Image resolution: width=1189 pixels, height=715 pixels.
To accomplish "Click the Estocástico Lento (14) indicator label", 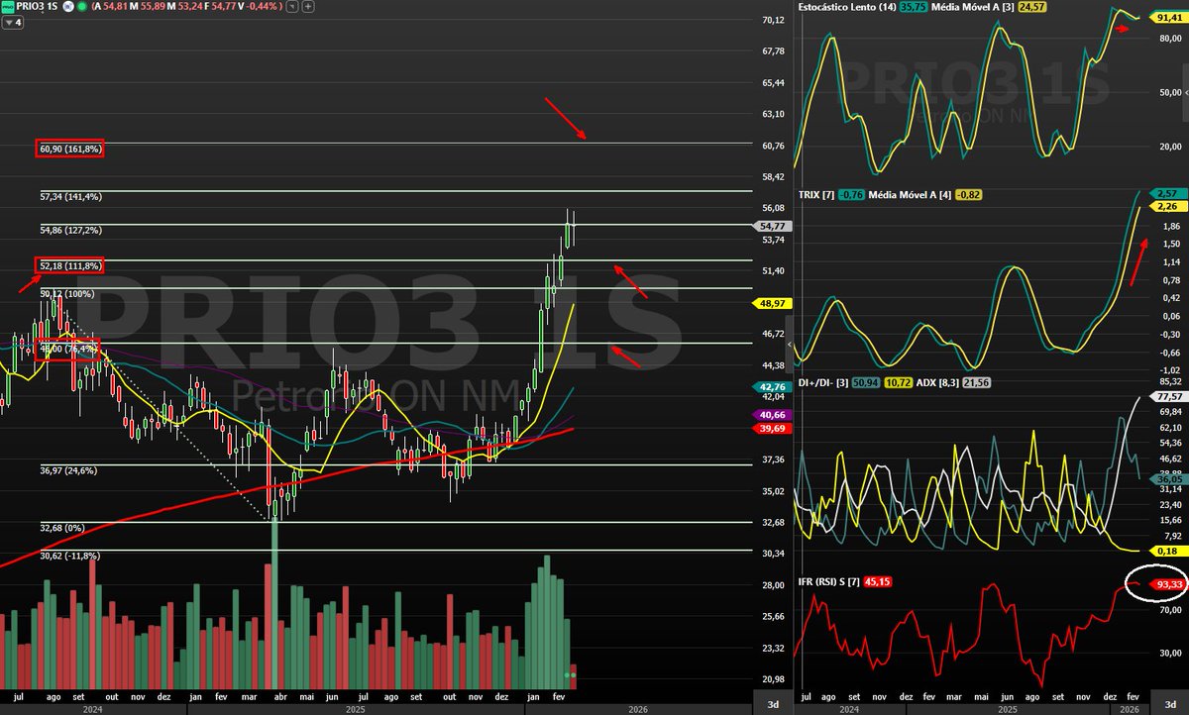I will 846,7.
